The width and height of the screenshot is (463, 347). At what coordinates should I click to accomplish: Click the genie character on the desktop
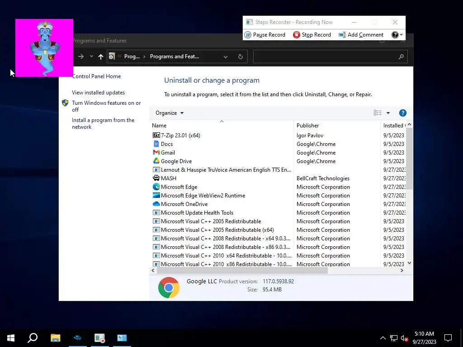tap(44, 48)
